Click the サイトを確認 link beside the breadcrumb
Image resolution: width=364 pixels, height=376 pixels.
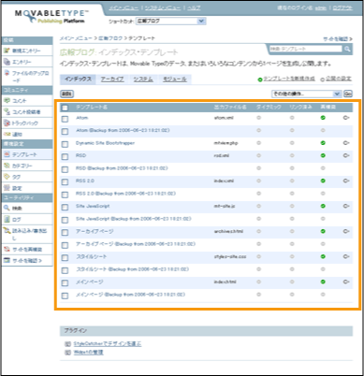(338, 39)
